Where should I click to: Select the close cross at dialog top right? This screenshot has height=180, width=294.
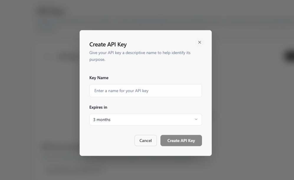(200, 42)
